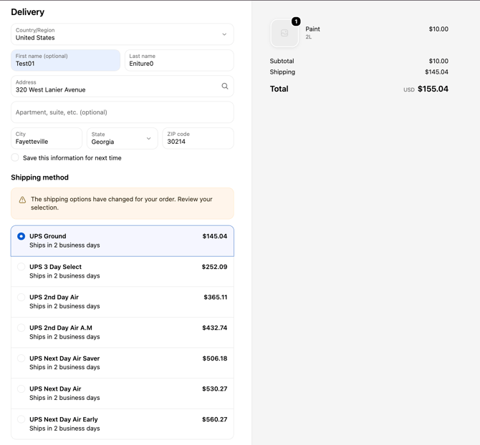Click the address search magnifier icon
480x445 pixels.
(225, 86)
